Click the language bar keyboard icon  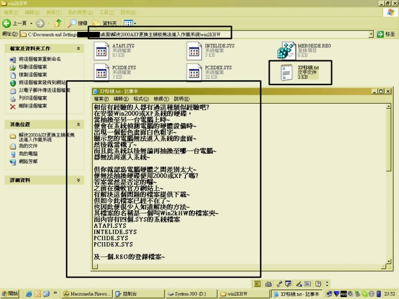[268, 284]
